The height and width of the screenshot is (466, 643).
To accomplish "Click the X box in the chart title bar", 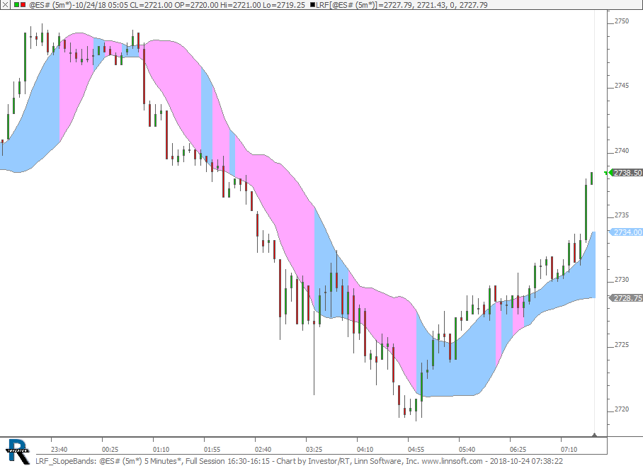I will click(x=4, y=5).
